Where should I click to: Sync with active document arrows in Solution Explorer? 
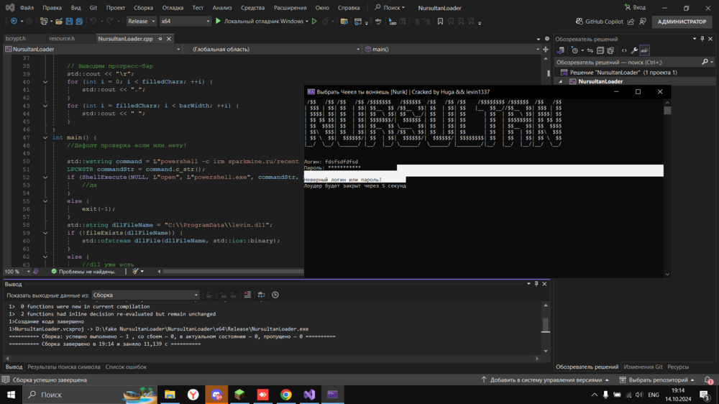point(590,50)
